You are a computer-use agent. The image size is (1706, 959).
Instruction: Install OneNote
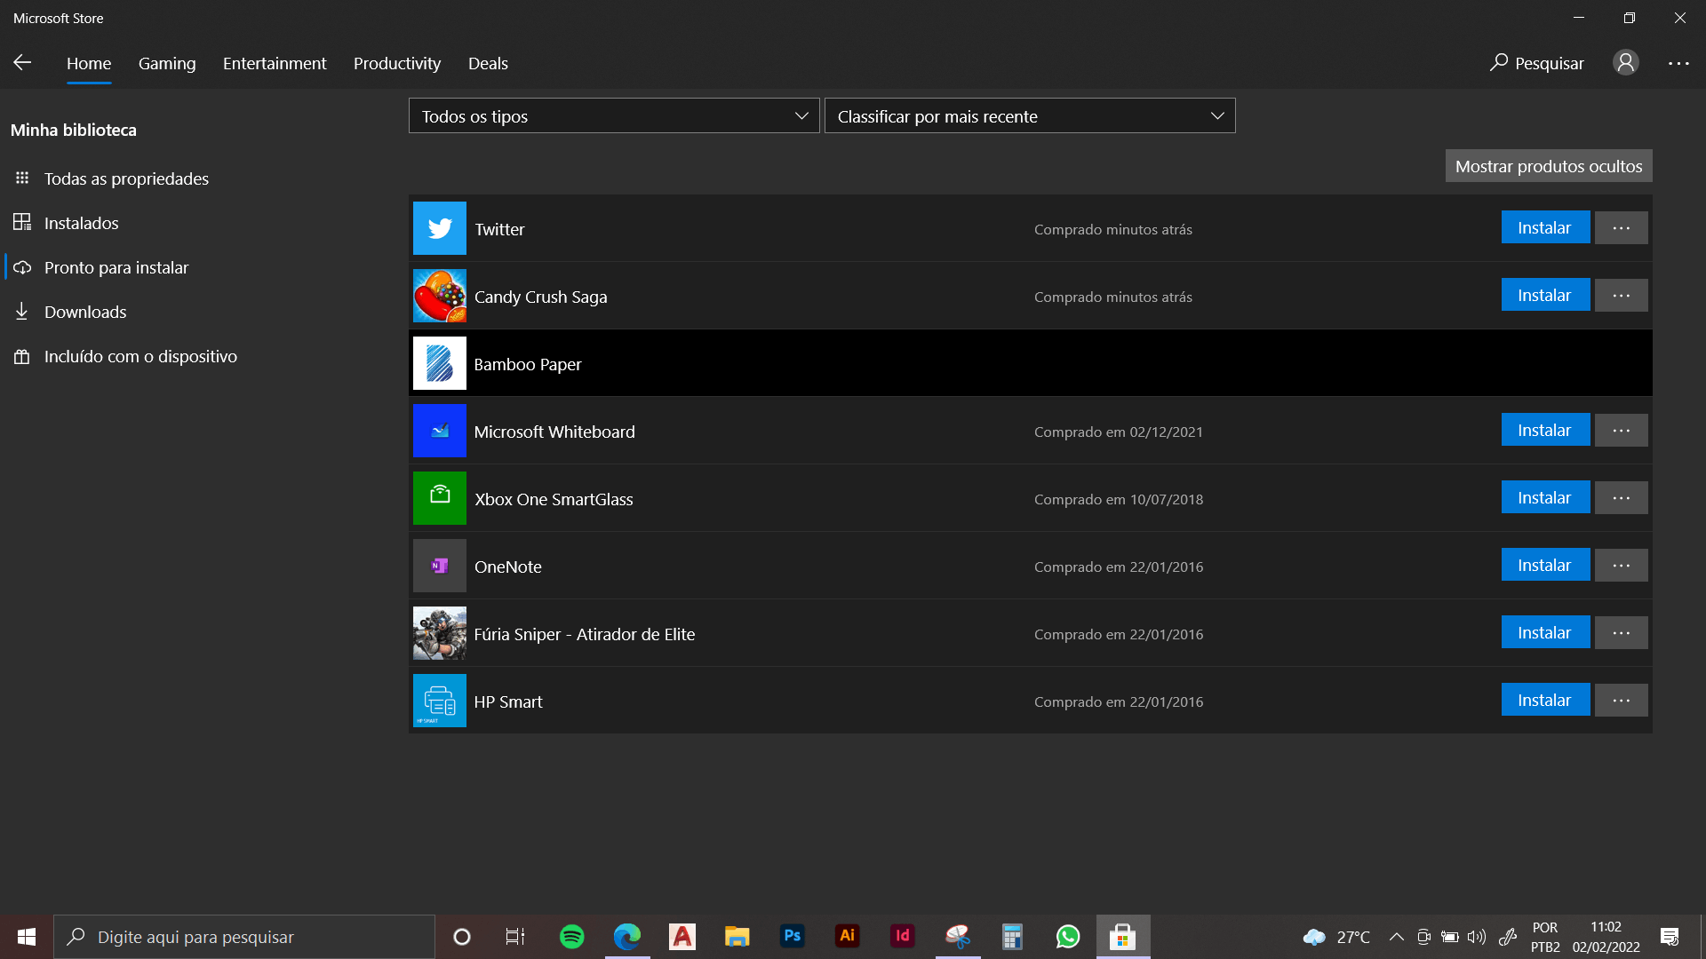tap(1545, 565)
